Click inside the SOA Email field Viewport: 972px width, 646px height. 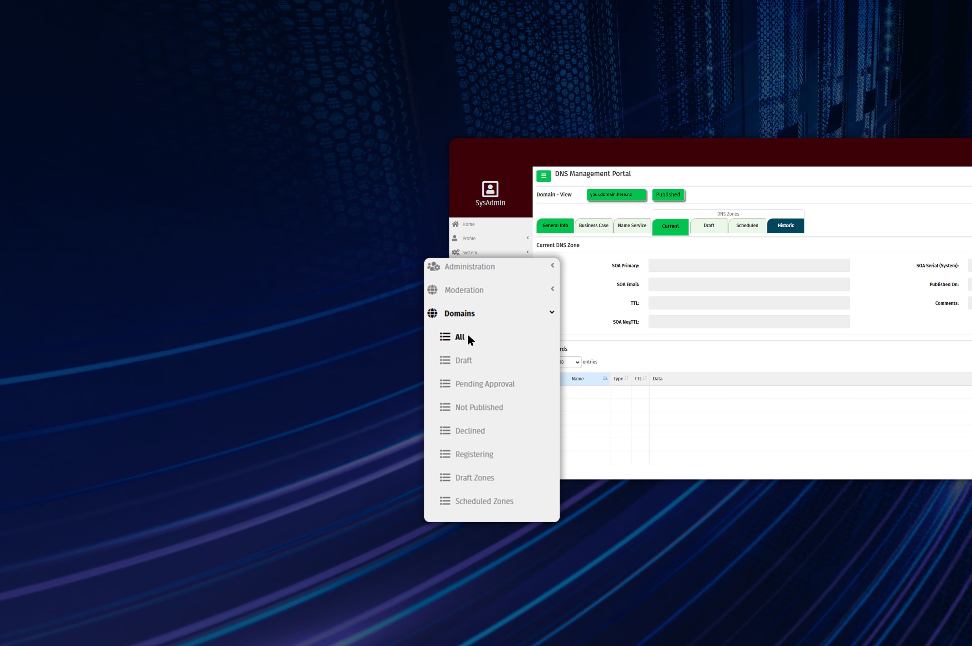[748, 284]
